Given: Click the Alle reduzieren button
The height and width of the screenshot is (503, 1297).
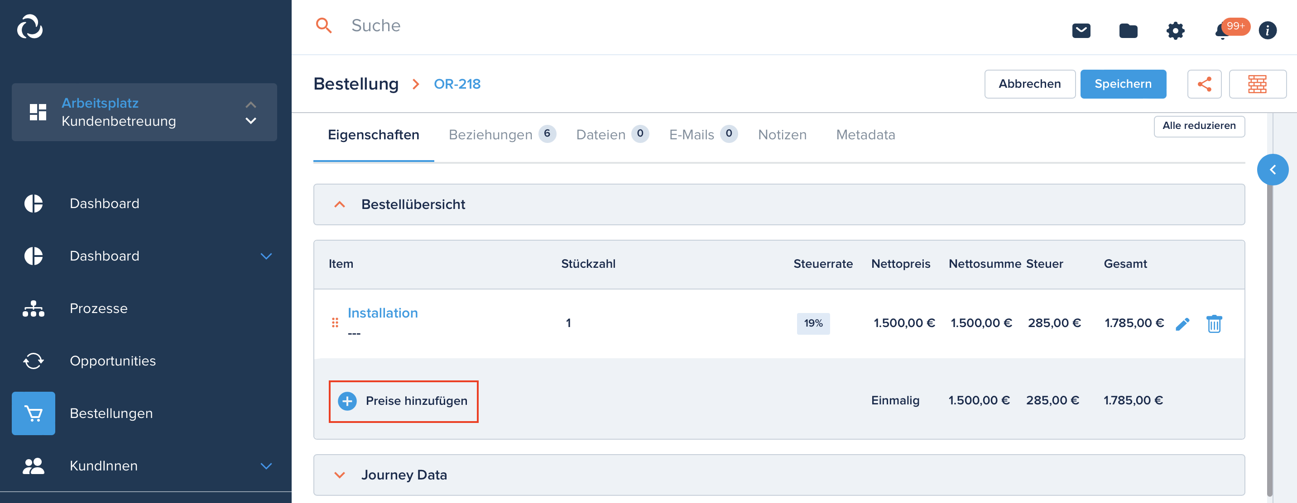Looking at the screenshot, I should pyautogui.click(x=1199, y=126).
